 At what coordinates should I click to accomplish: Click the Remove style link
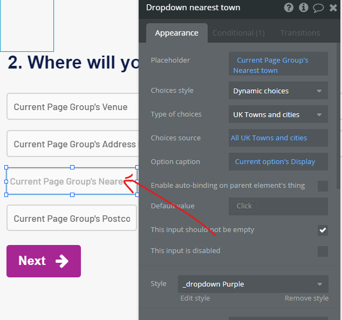[x=306, y=298]
